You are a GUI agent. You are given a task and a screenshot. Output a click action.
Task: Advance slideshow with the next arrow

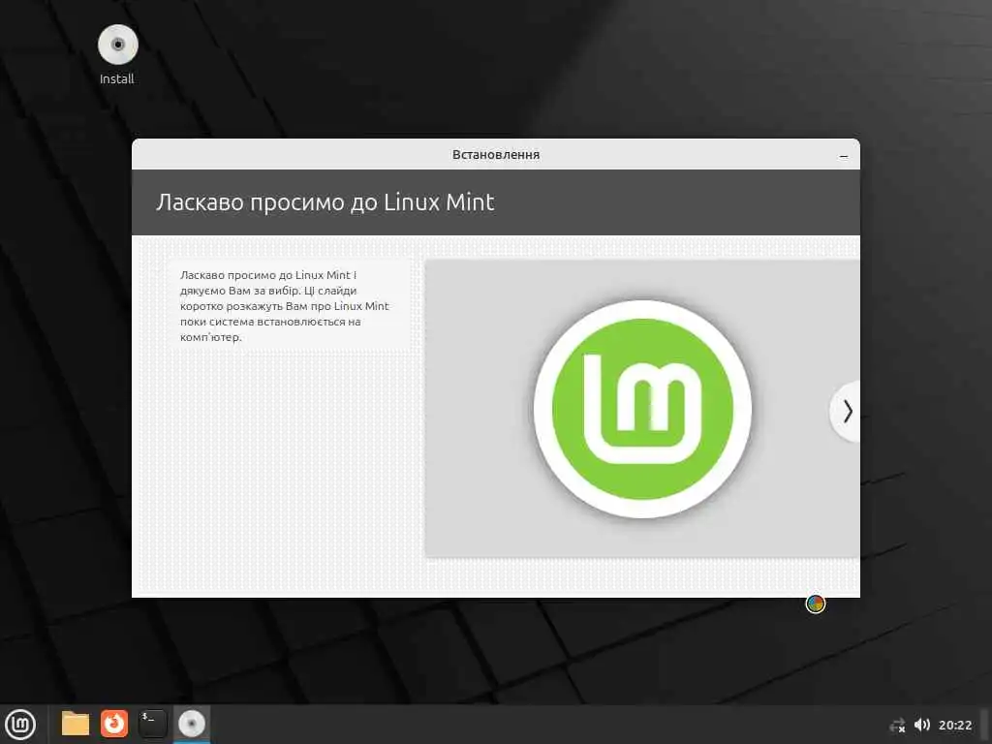point(847,411)
